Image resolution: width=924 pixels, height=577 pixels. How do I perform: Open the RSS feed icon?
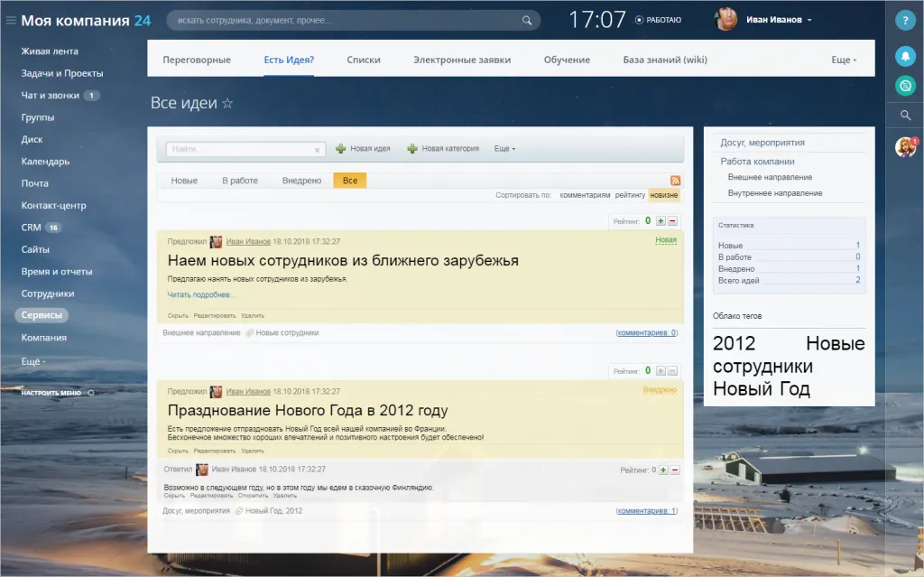click(675, 181)
